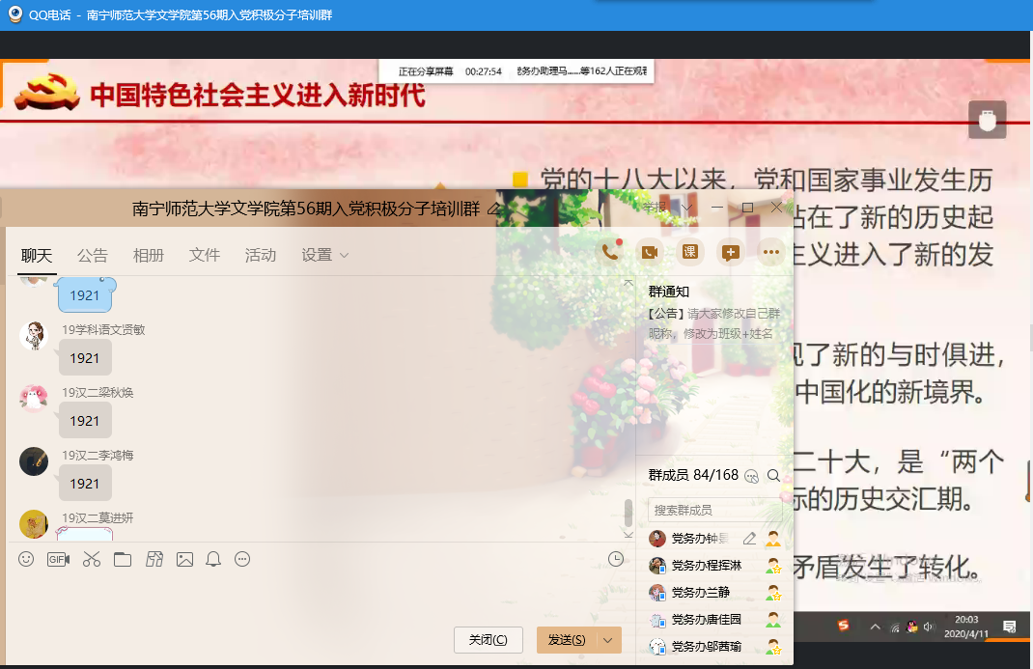Open the emoji picker in chat toolbar
This screenshot has width=1033, height=669.
(x=27, y=559)
